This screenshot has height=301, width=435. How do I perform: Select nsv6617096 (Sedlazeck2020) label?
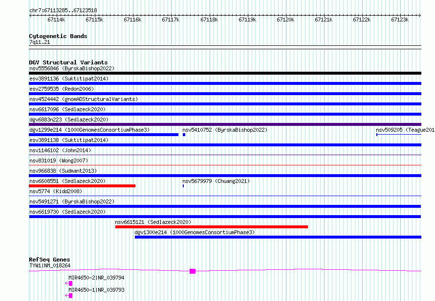pos(67,109)
